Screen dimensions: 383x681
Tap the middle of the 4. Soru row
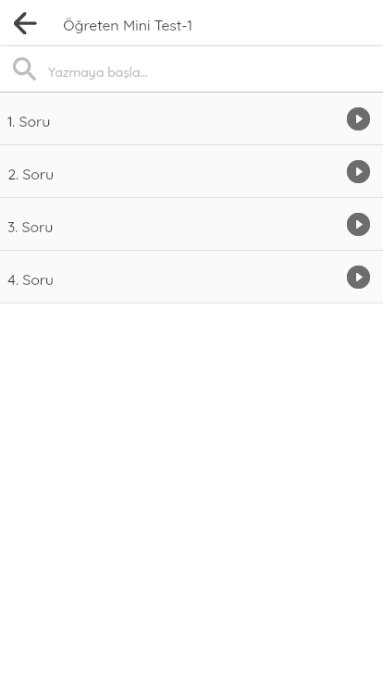tap(191, 277)
